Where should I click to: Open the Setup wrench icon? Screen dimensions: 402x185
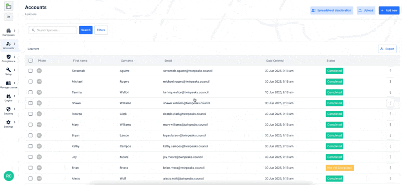[9, 70]
